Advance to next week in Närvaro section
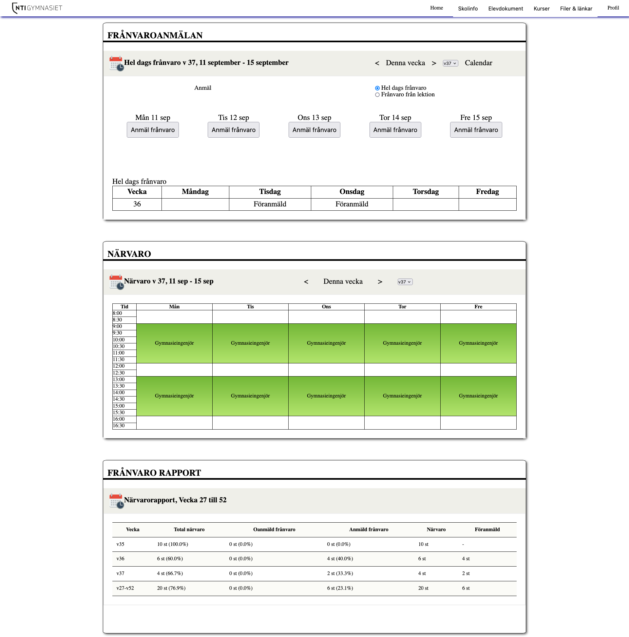 pyautogui.click(x=380, y=282)
